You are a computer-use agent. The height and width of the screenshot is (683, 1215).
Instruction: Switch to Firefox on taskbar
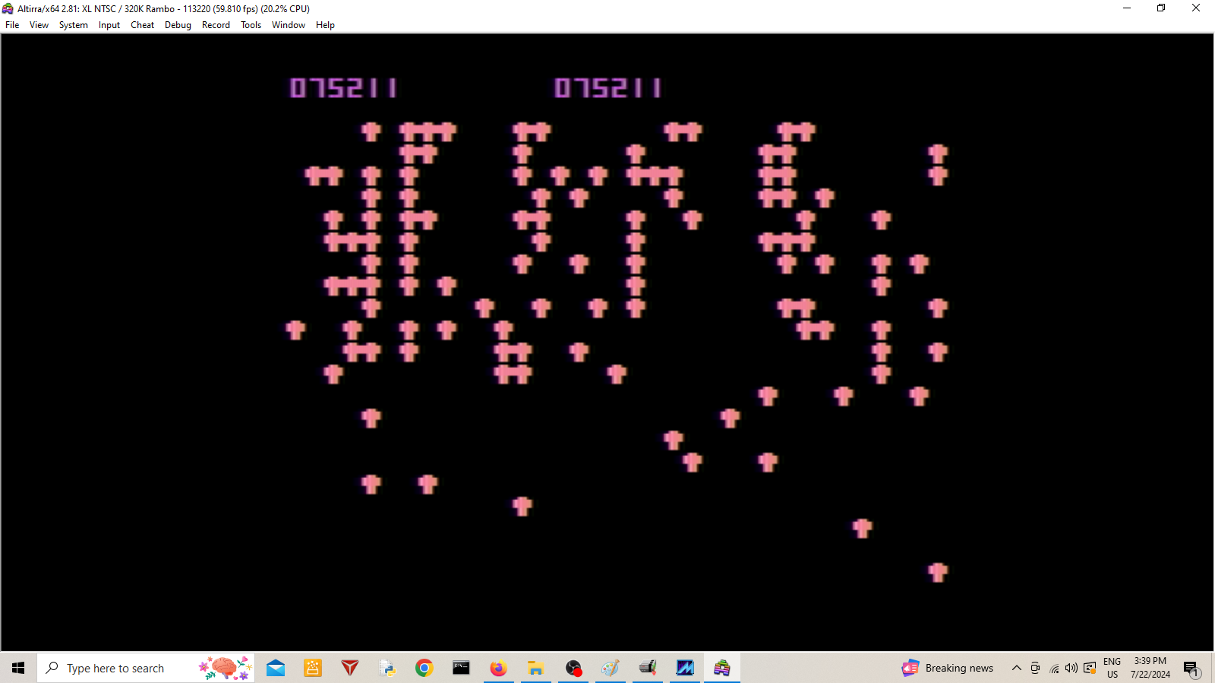pos(498,668)
